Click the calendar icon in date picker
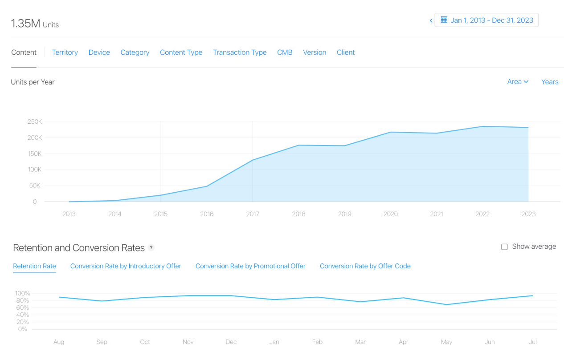564x356 pixels. click(444, 20)
